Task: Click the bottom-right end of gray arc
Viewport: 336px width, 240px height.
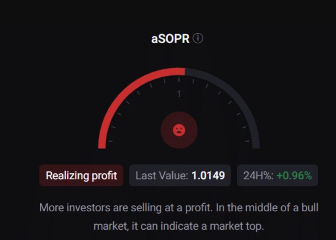Action: coord(256,145)
